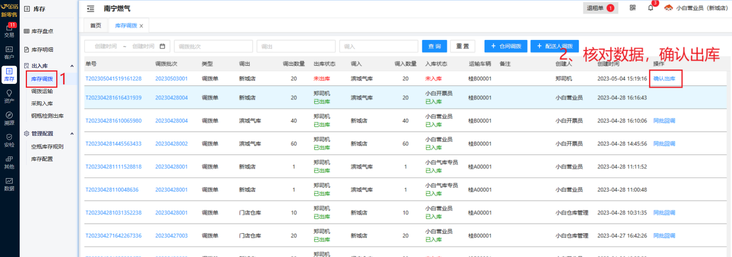Image resolution: width=732 pixels, height=257 pixels.
Task: Select 空瓶库存规则 submenu item
Action: click(x=47, y=147)
